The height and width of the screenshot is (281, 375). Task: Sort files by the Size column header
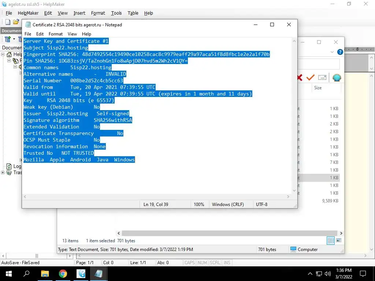coord(318,88)
